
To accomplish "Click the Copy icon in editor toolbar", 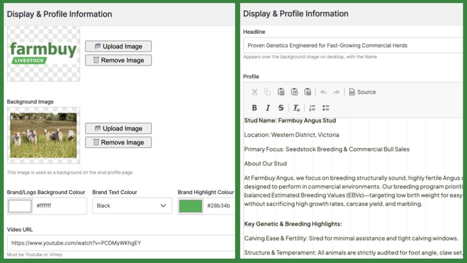I will tap(268, 92).
